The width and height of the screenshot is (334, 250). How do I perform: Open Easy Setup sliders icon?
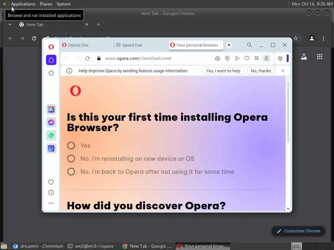tap(257, 58)
